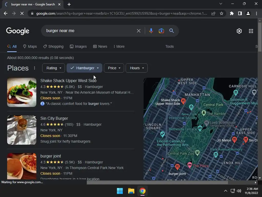Expand the Price filter dropdown

(114, 68)
